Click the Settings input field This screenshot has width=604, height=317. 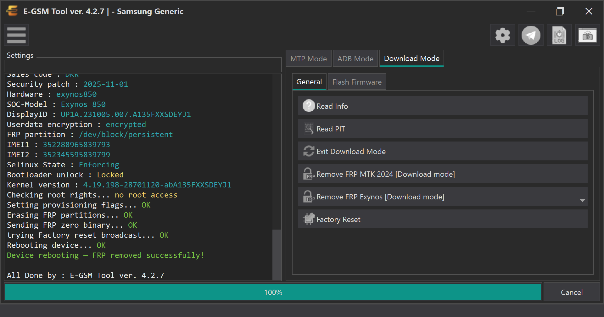(143, 65)
